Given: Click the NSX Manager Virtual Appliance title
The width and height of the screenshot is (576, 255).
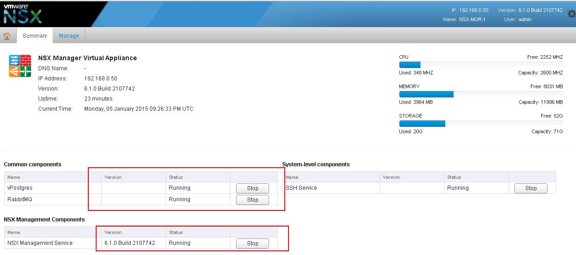Looking at the screenshot, I should click(x=87, y=58).
